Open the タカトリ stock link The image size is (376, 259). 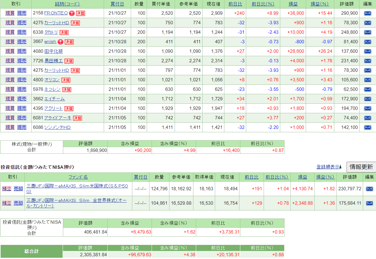51,32
